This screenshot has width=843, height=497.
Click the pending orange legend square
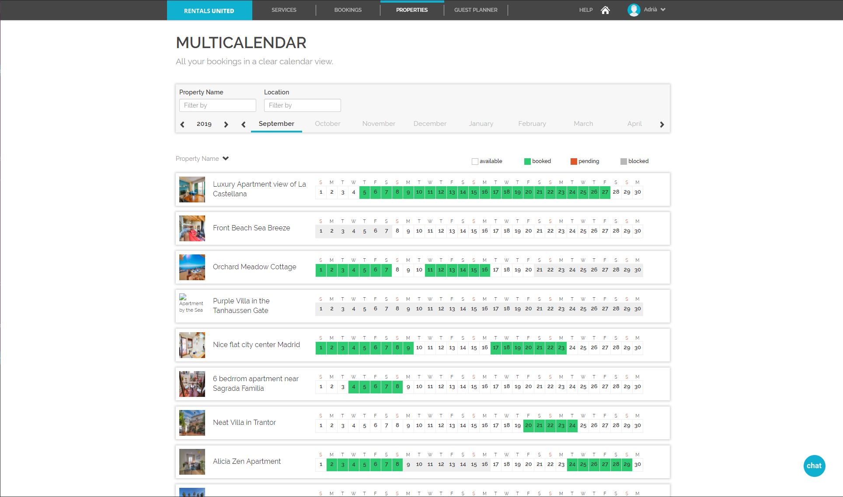(574, 161)
